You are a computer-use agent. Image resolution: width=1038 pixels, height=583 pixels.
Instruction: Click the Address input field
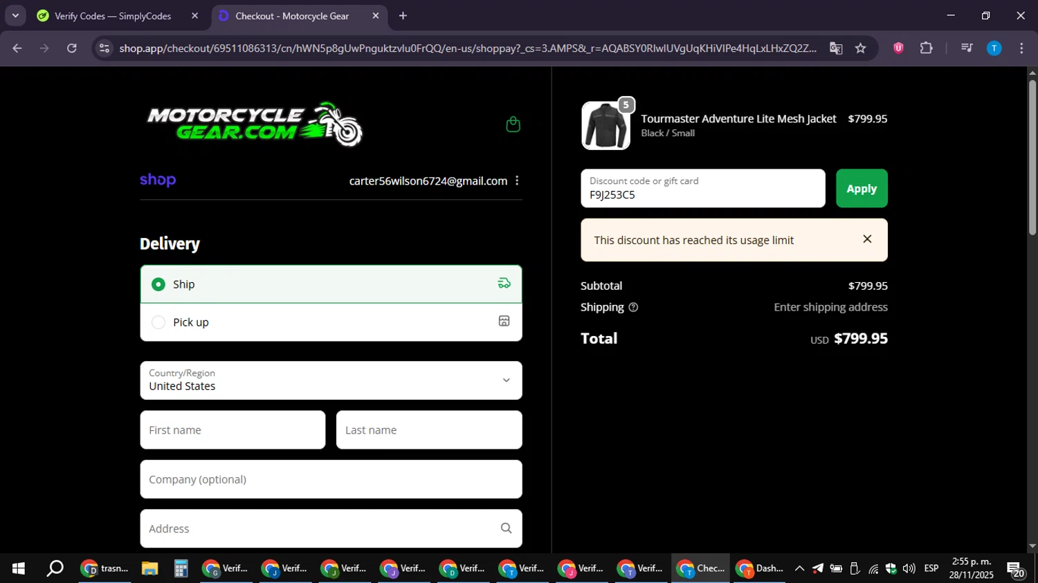pos(331,528)
